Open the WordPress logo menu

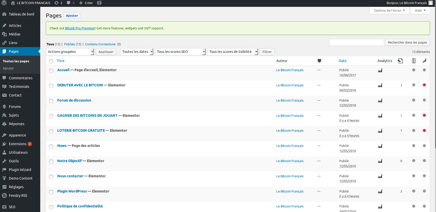tap(4, 3)
